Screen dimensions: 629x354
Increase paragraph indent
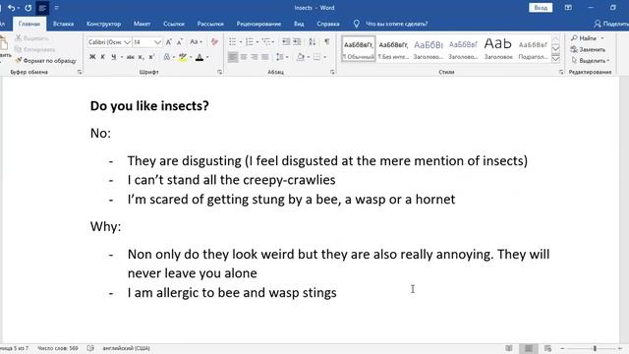point(297,41)
